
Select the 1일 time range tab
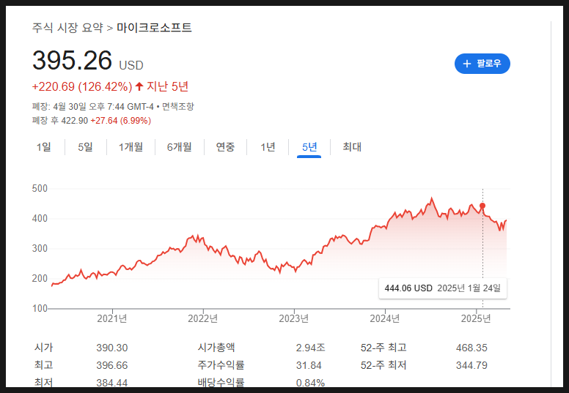[x=43, y=147]
